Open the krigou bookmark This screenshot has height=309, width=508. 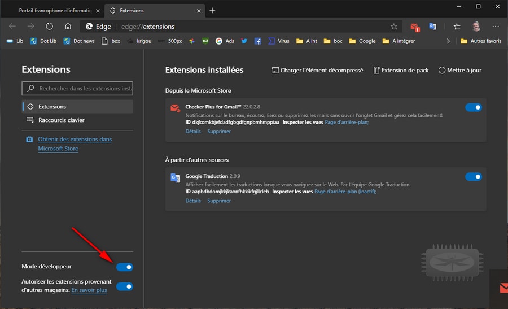139,41
